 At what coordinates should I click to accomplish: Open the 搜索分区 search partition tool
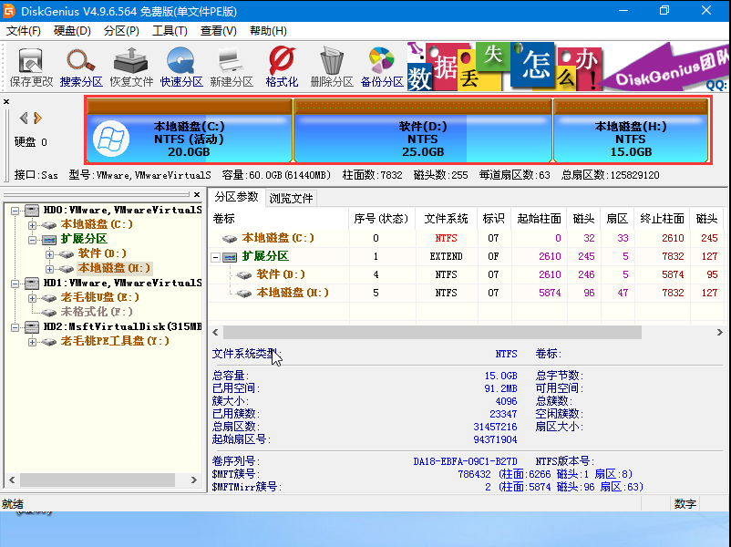(x=81, y=67)
